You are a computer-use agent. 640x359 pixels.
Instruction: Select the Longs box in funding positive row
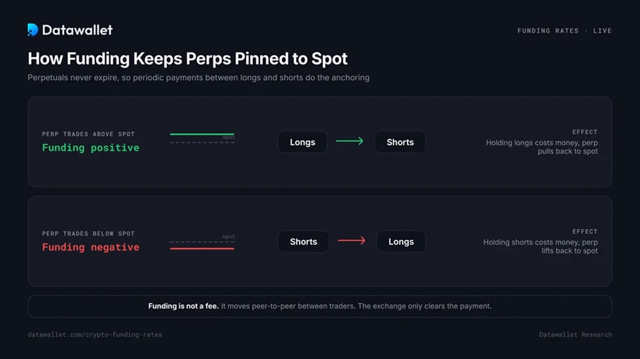click(x=302, y=142)
